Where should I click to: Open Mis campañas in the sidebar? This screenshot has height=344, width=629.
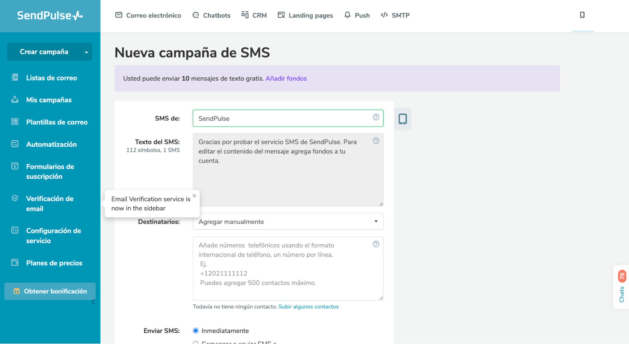coord(49,100)
